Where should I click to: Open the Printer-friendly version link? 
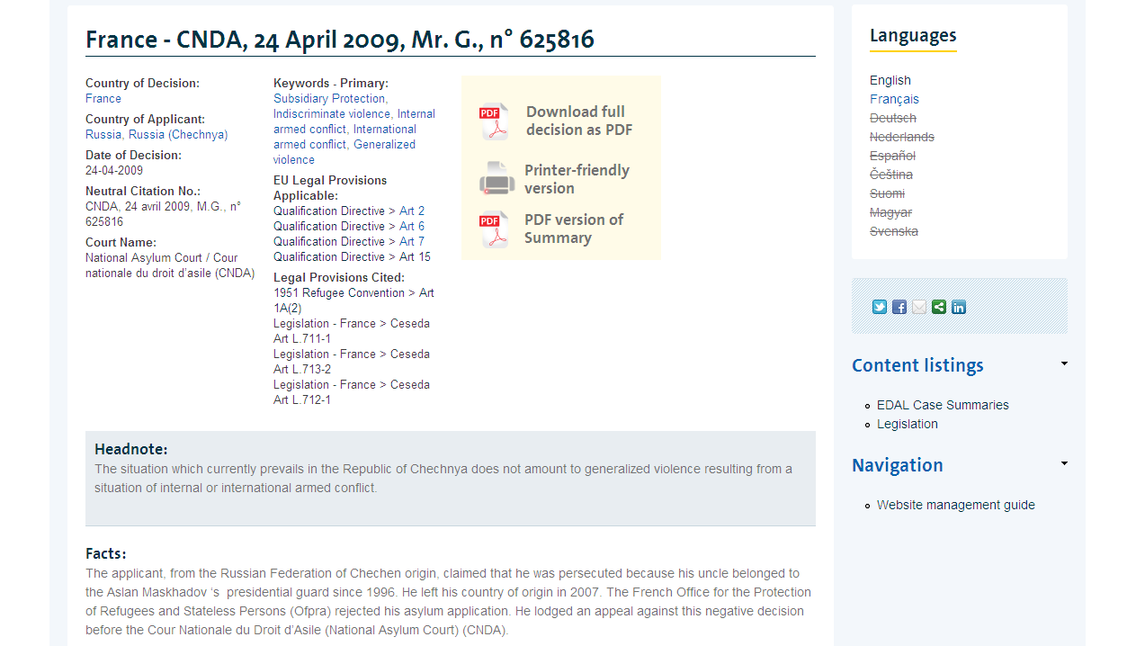[577, 179]
